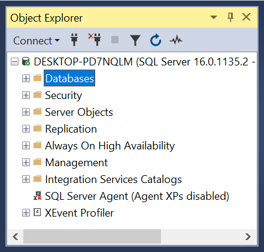Expand Integration Services Catalogs node
264x252 pixels.
[x=26, y=179]
